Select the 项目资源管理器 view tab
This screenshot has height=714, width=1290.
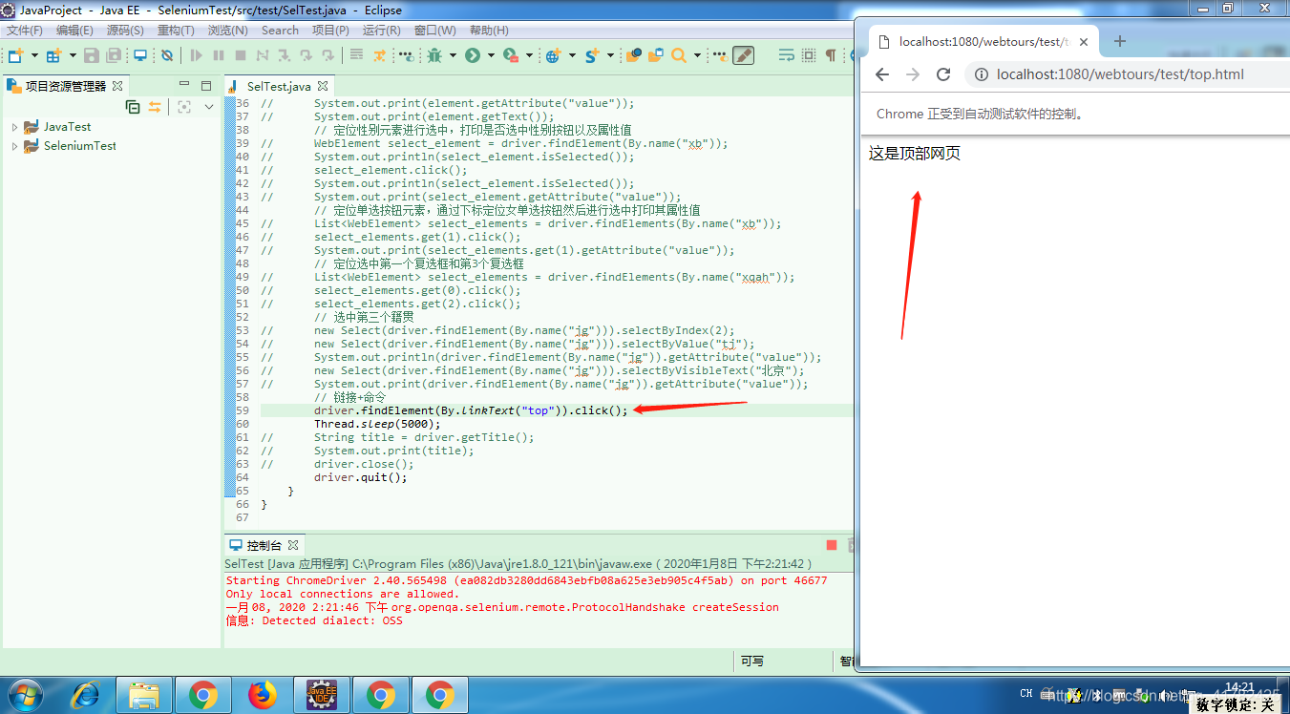click(65, 86)
